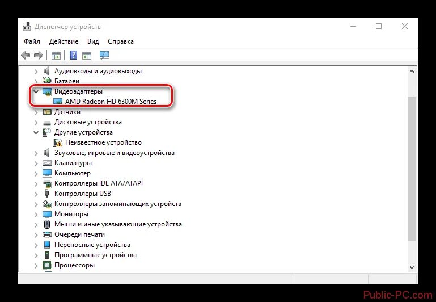
Task: Open the Действие menu
Action: click(64, 41)
